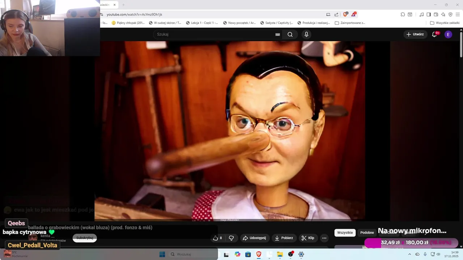Open the Piękny chłopak bookmark

[128, 23]
